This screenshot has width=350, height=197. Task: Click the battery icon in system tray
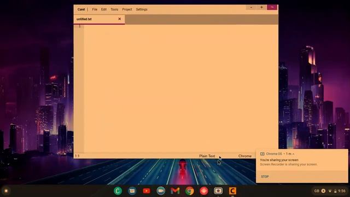pos(335,191)
